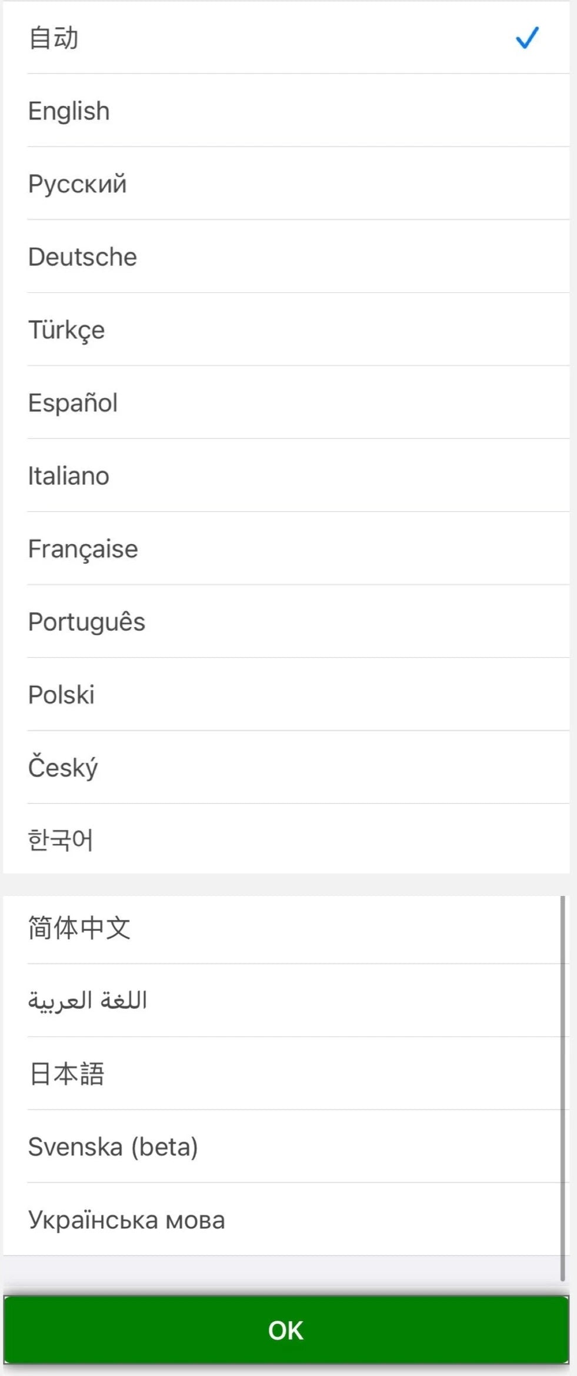Image resolution: width=577 pixels, height=1376 pixels.
Task: Select Polski from the languages
Action: (61, 695)
